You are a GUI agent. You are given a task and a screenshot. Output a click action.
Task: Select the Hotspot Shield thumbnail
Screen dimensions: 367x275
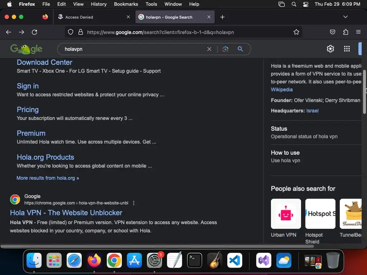coord(320,214)
